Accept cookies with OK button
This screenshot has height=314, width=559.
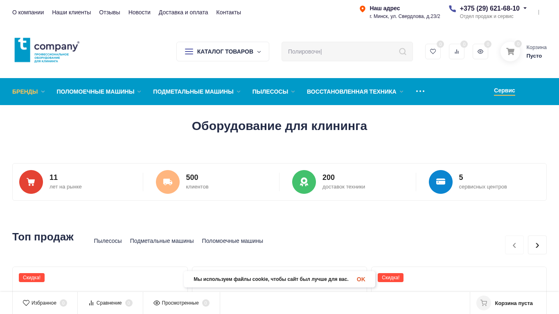click(361, 279)
